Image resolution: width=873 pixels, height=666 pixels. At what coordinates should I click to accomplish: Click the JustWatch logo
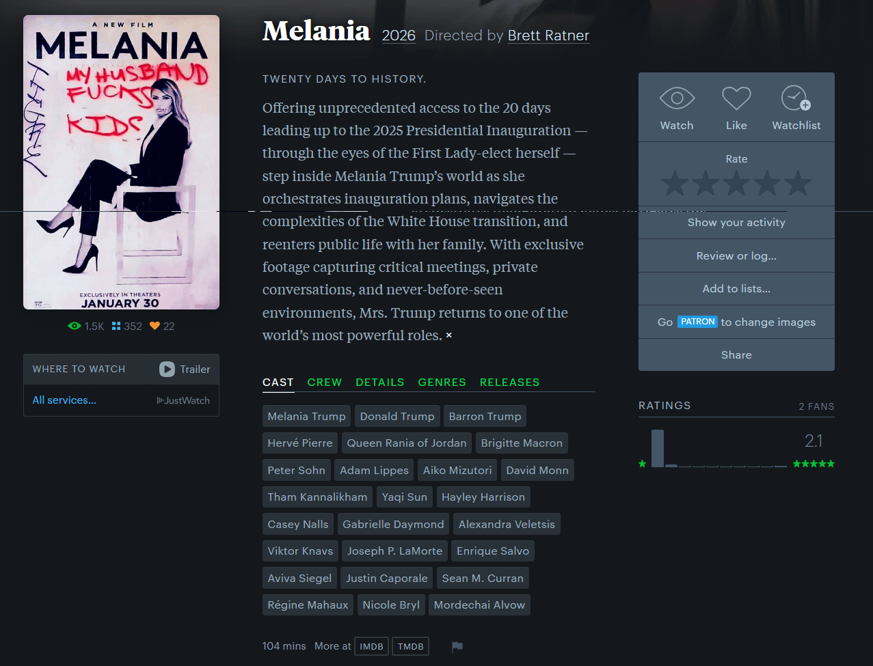click(x=183, y=401)
